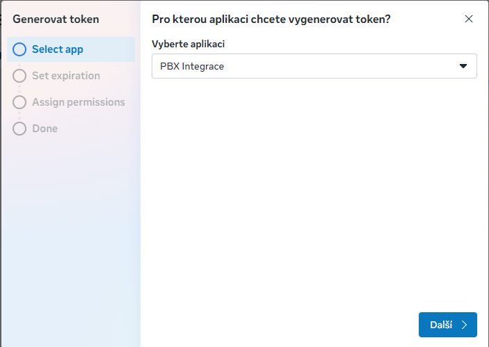Close the token generation dialog

469,19
